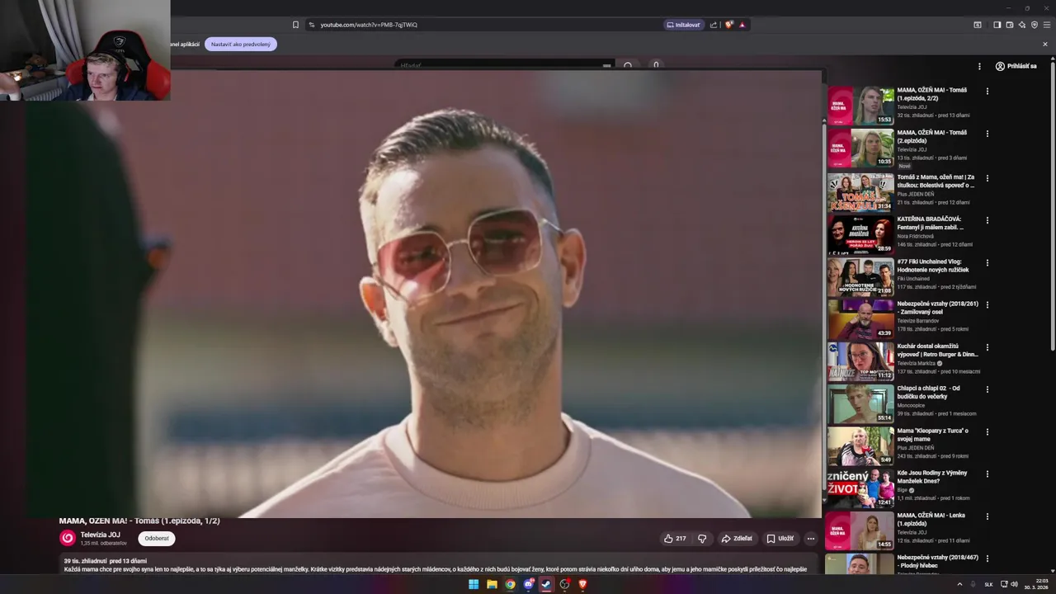The image size is (1056, 594).
Task: Open options for Mama "Kleopatry z Turca" video
Action: 987,431
